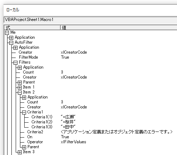Image resolution: width=177 pixels, height=155 pixels.
Task: Select the Criteria2 error row
Action: pos(90,132)
